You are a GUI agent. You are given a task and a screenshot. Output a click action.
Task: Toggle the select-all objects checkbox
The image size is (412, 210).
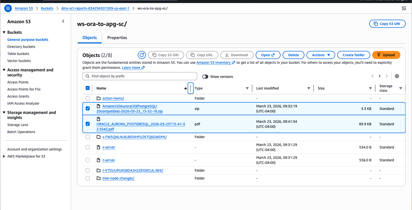click(x=88, y=88)
